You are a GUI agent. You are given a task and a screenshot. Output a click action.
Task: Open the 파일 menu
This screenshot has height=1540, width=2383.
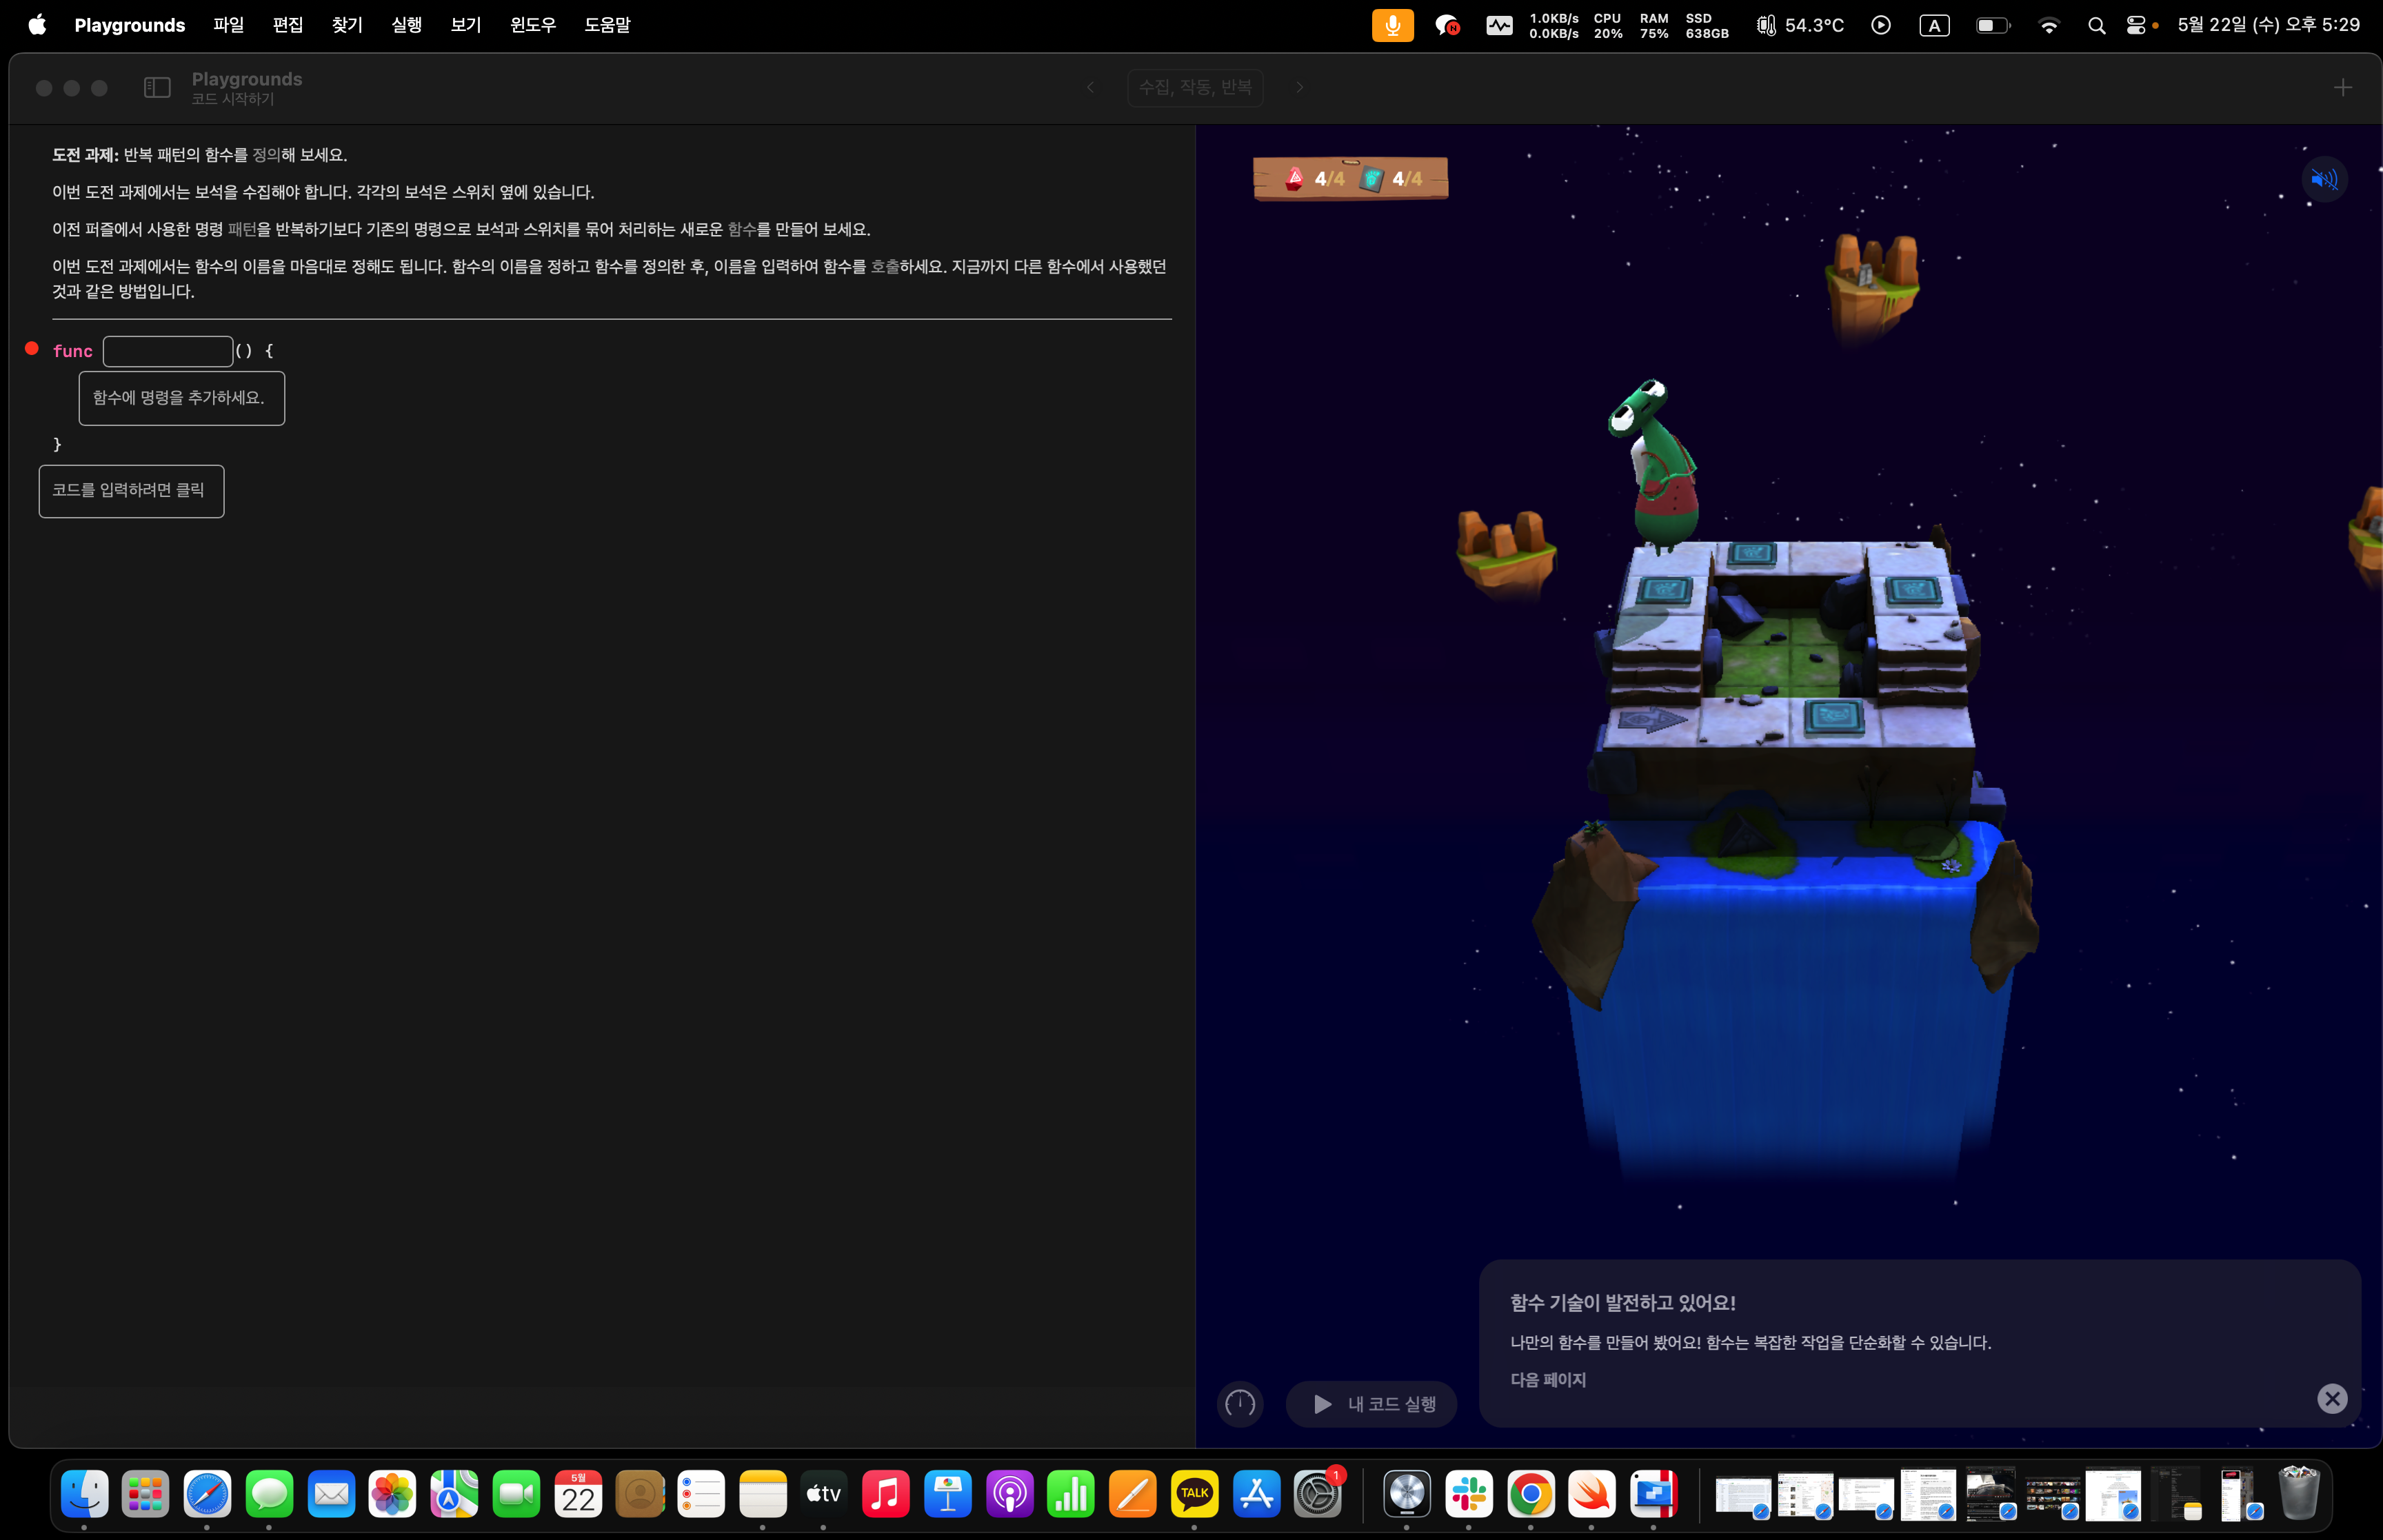click(228, 25)
